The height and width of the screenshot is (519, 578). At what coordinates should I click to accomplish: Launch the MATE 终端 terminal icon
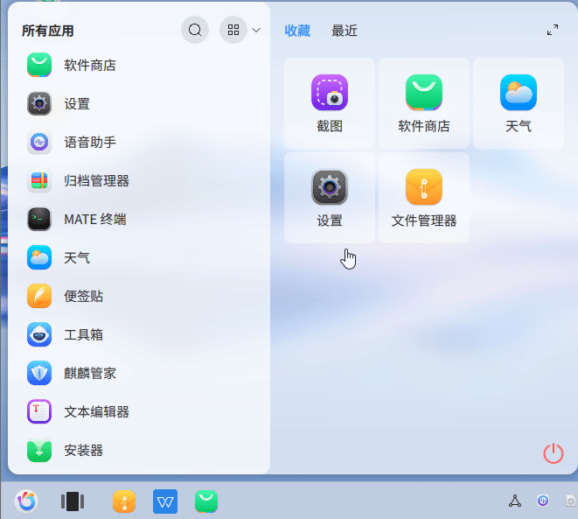click(x=39, y=219)
